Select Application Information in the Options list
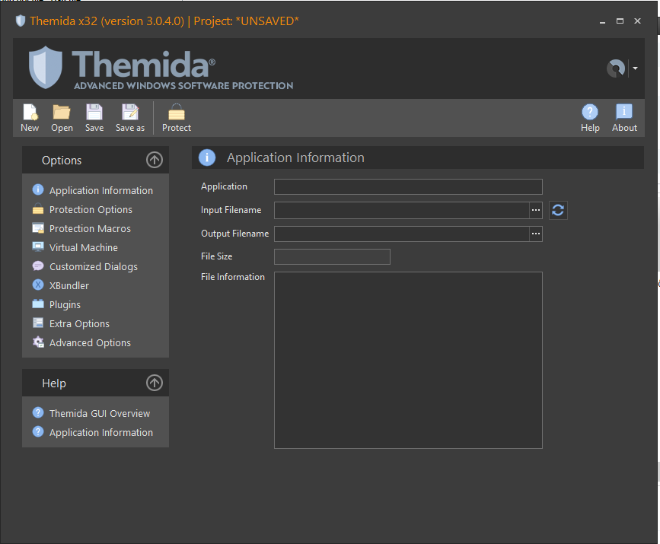This screenshot has width=660, height=544. [101, 190]
